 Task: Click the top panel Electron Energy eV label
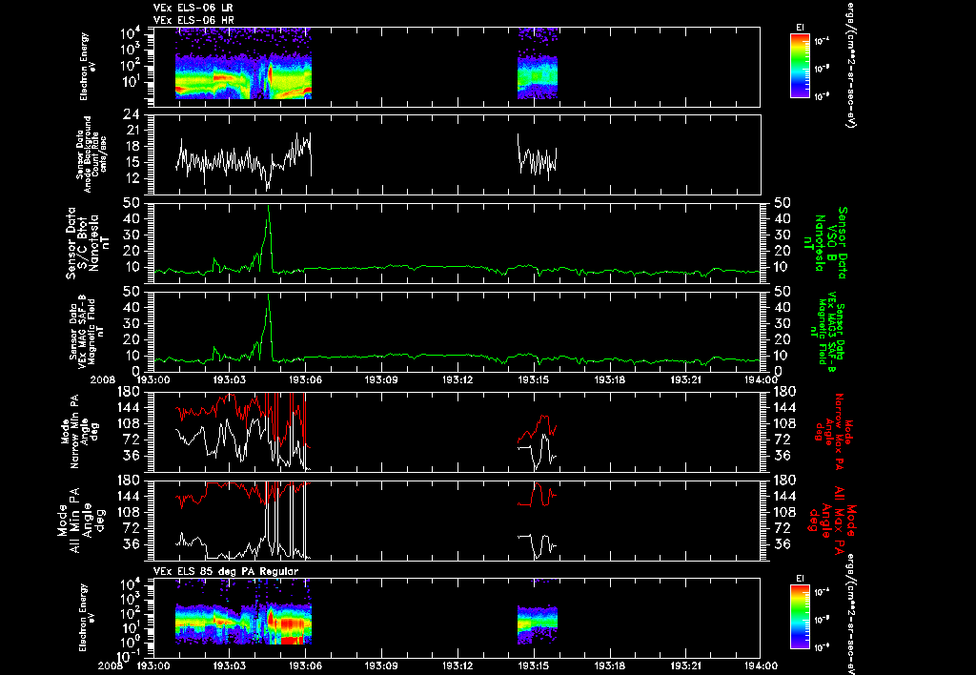(x=88, y=67)
